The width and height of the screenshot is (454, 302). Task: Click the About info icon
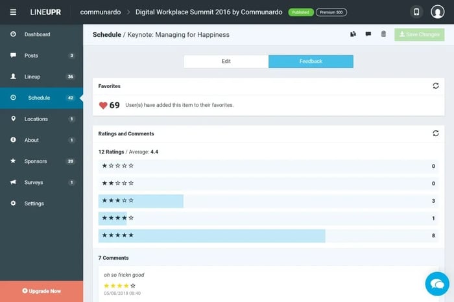click(x=13, y=140)
